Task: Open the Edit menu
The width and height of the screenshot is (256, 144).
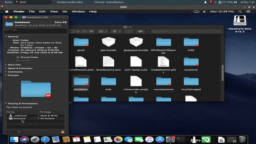Action: point(42,12)
